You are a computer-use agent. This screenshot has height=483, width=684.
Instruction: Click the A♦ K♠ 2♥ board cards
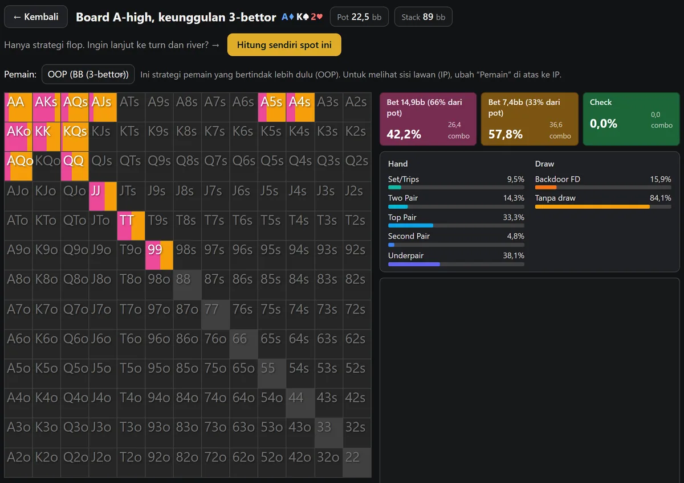point(302,17)
